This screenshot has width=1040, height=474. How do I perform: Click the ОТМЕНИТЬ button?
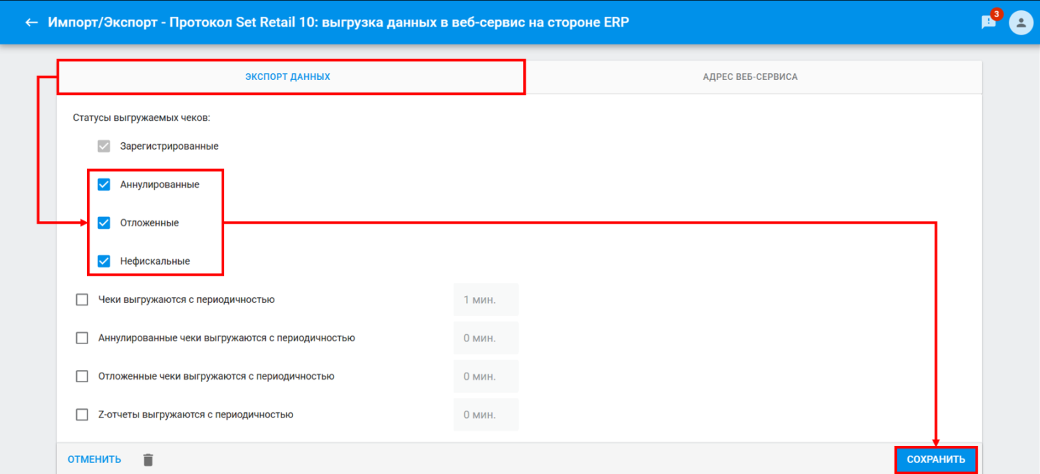pos(94,460)
